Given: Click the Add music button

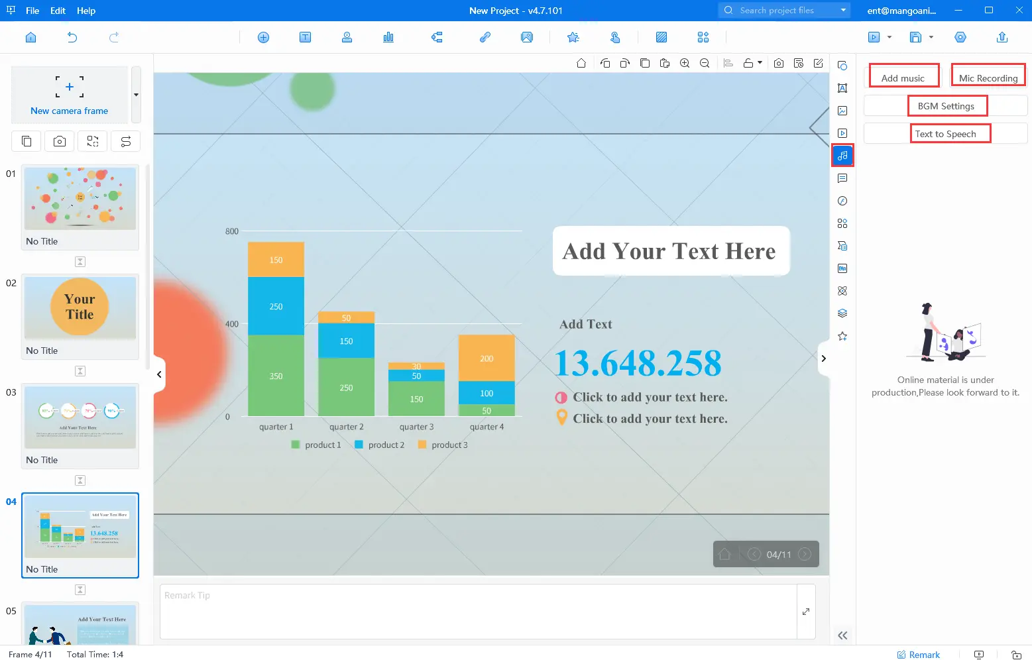Looking at the screenshot, I should 903,78.
